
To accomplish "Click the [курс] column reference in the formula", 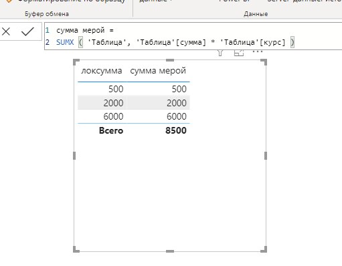I will (x=272, y=42).
